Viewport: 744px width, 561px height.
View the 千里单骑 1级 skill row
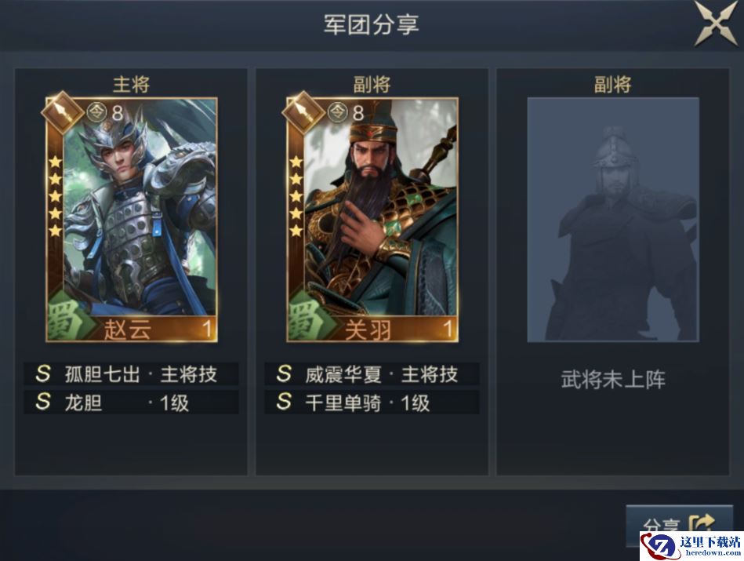pos(372,403)
